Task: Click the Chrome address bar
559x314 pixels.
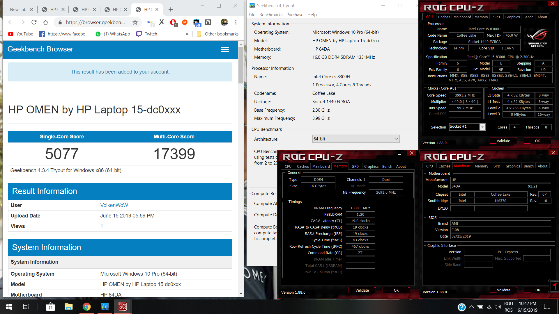Action: 95,22
